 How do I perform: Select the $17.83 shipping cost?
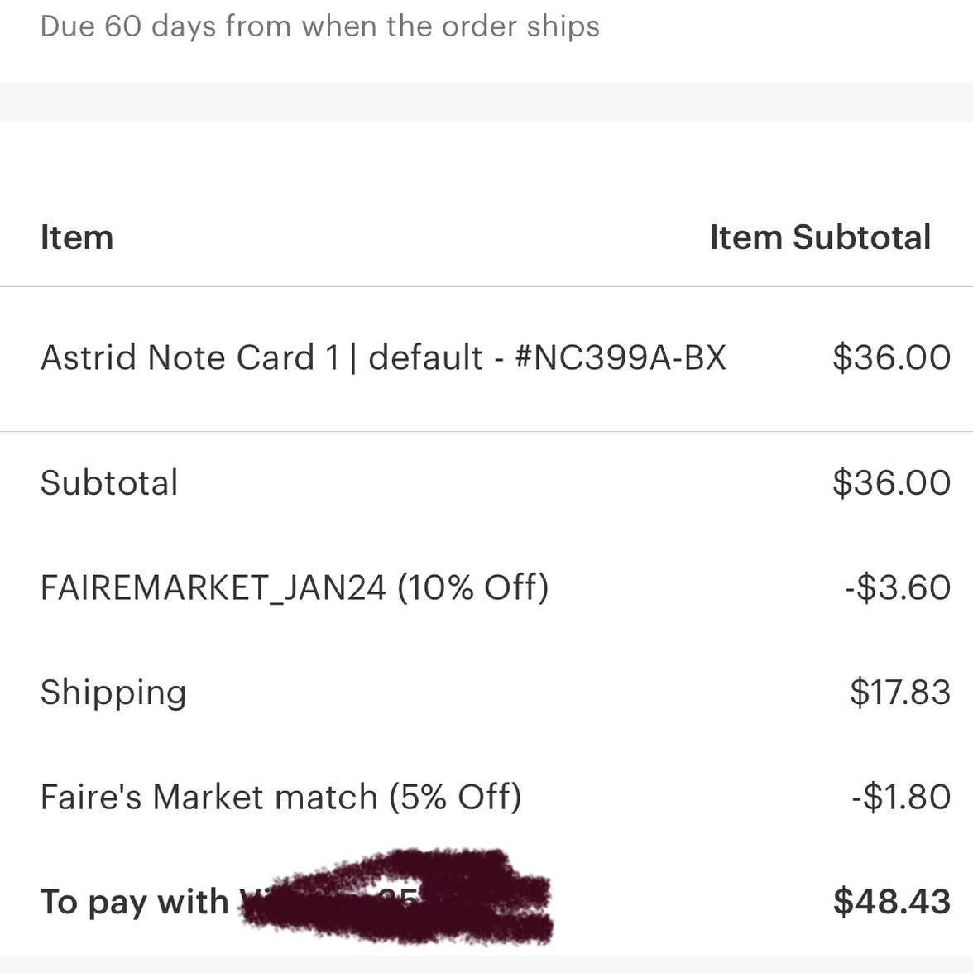click(900, 693)
